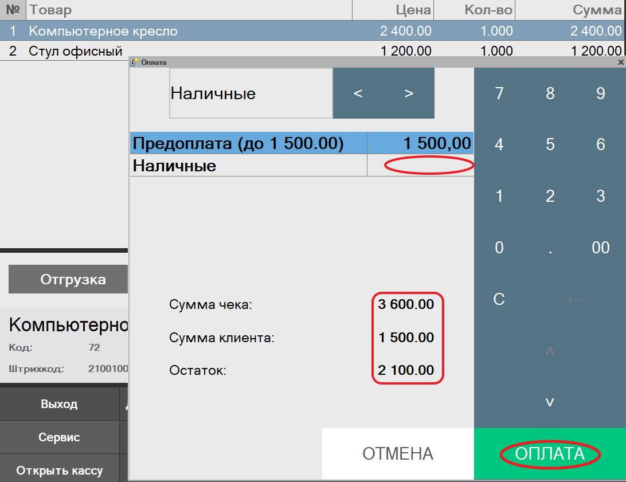Viewport: 626px width, 482px height.
Task: Click the Отгрузка button
Action: [x=68, y=279]
